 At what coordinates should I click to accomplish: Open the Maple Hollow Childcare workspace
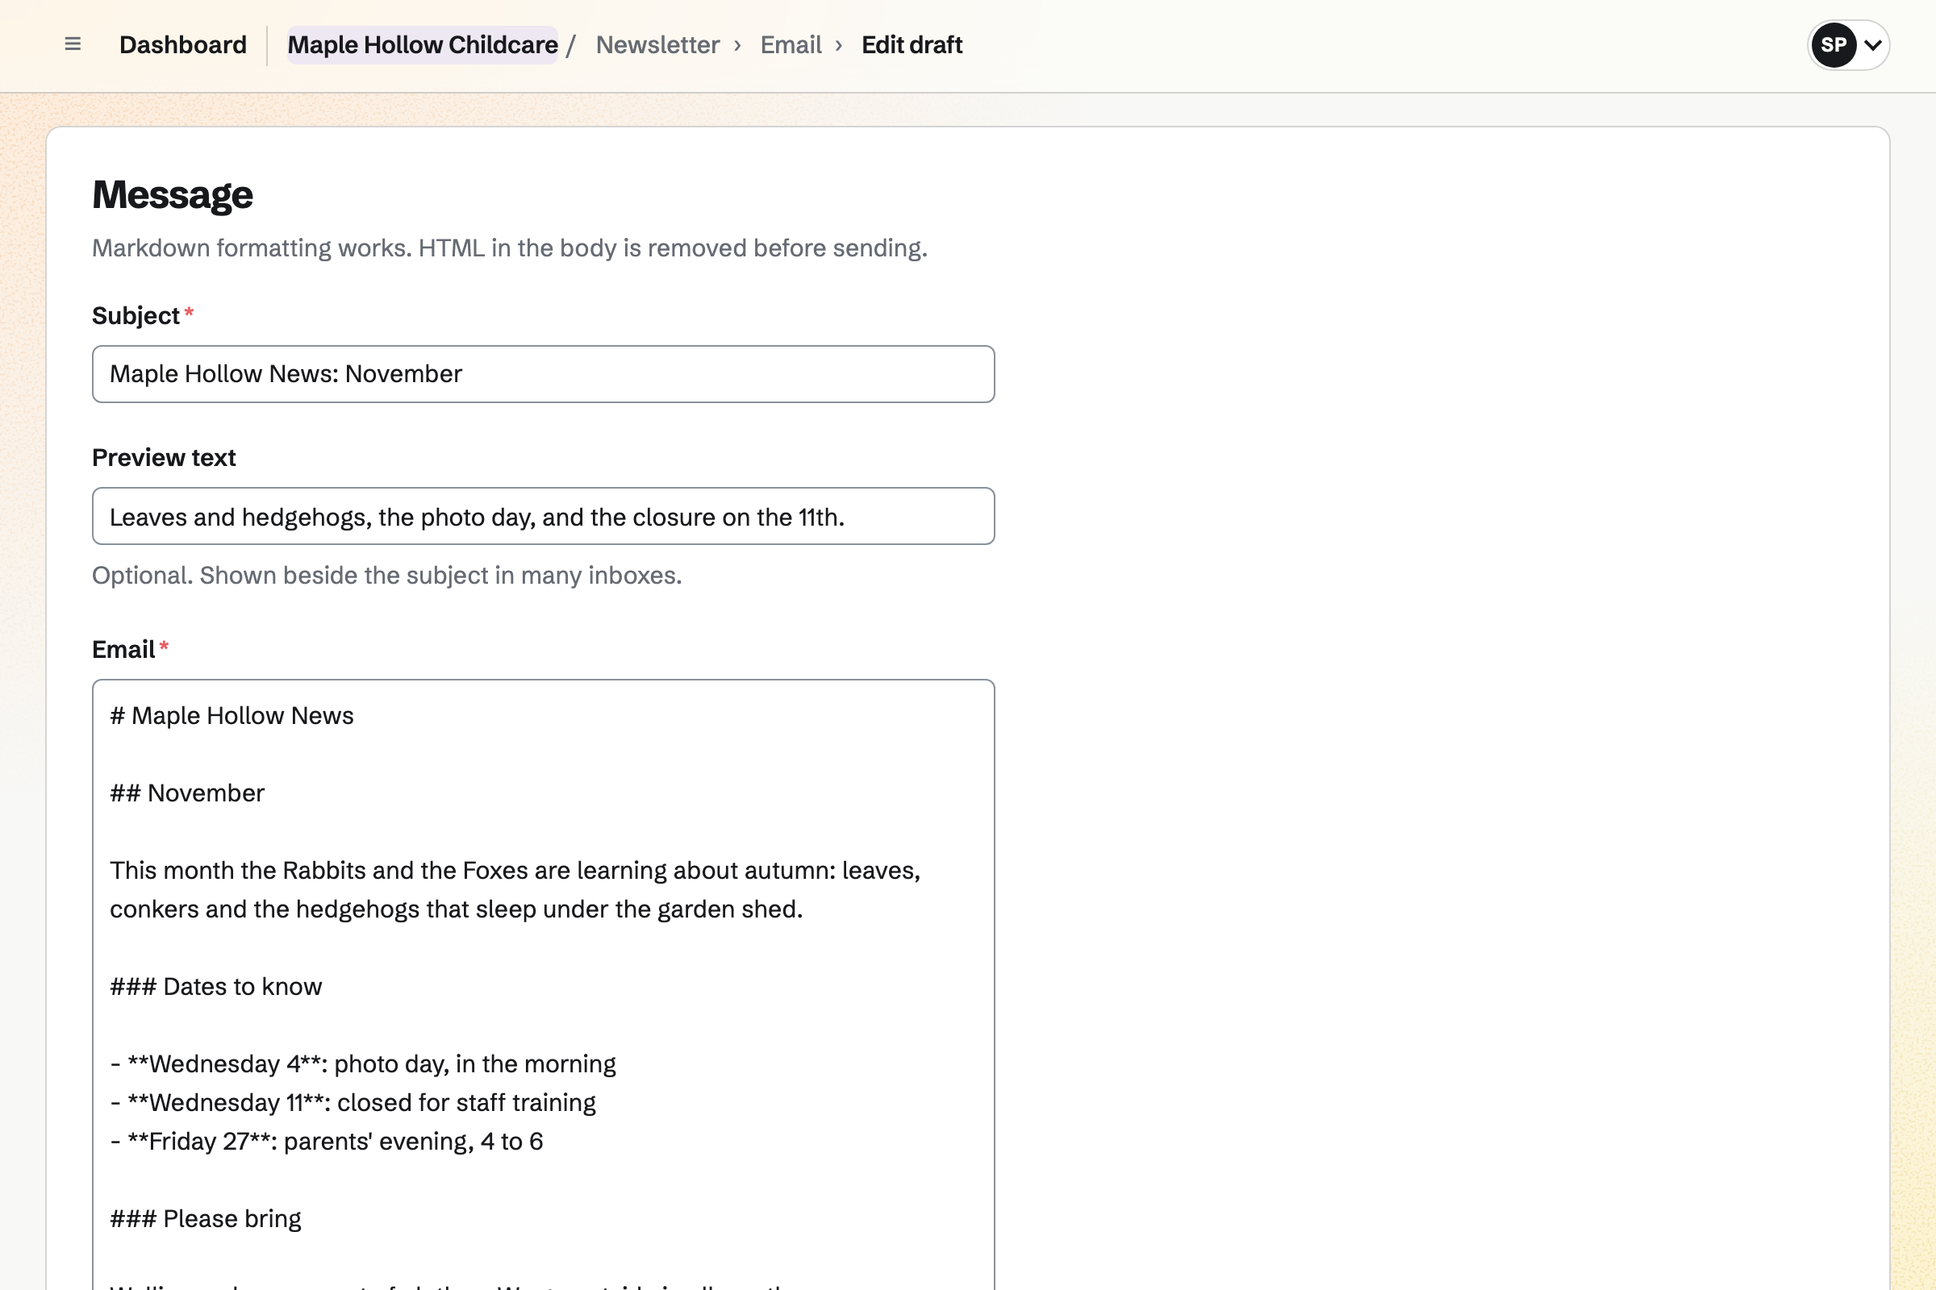(x=422, y=44)
